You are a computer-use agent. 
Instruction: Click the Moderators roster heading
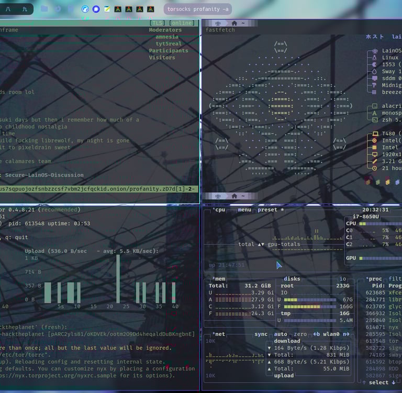click(x=165, y=30)
